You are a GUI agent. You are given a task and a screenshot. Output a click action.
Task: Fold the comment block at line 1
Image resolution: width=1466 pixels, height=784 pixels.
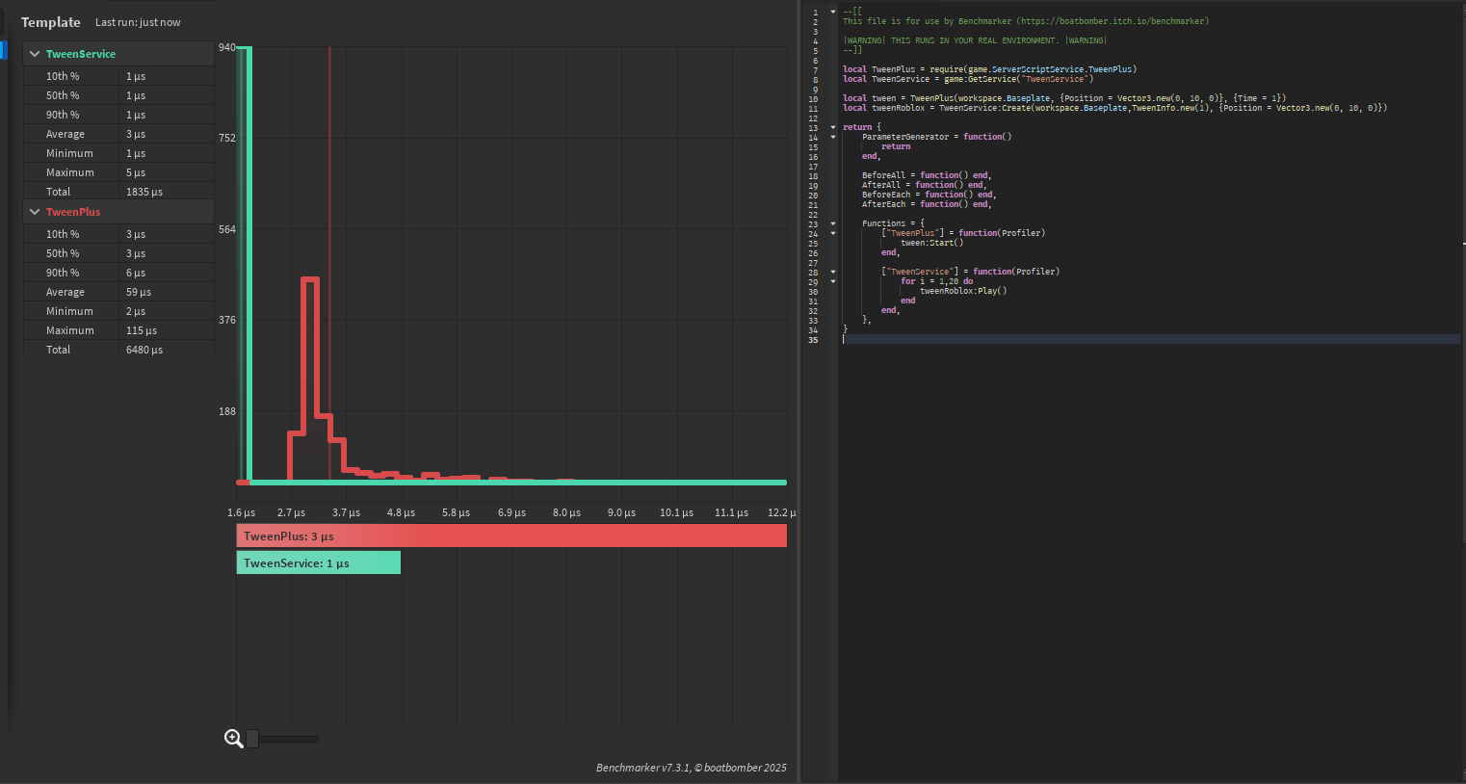click(x=833, y=12)
